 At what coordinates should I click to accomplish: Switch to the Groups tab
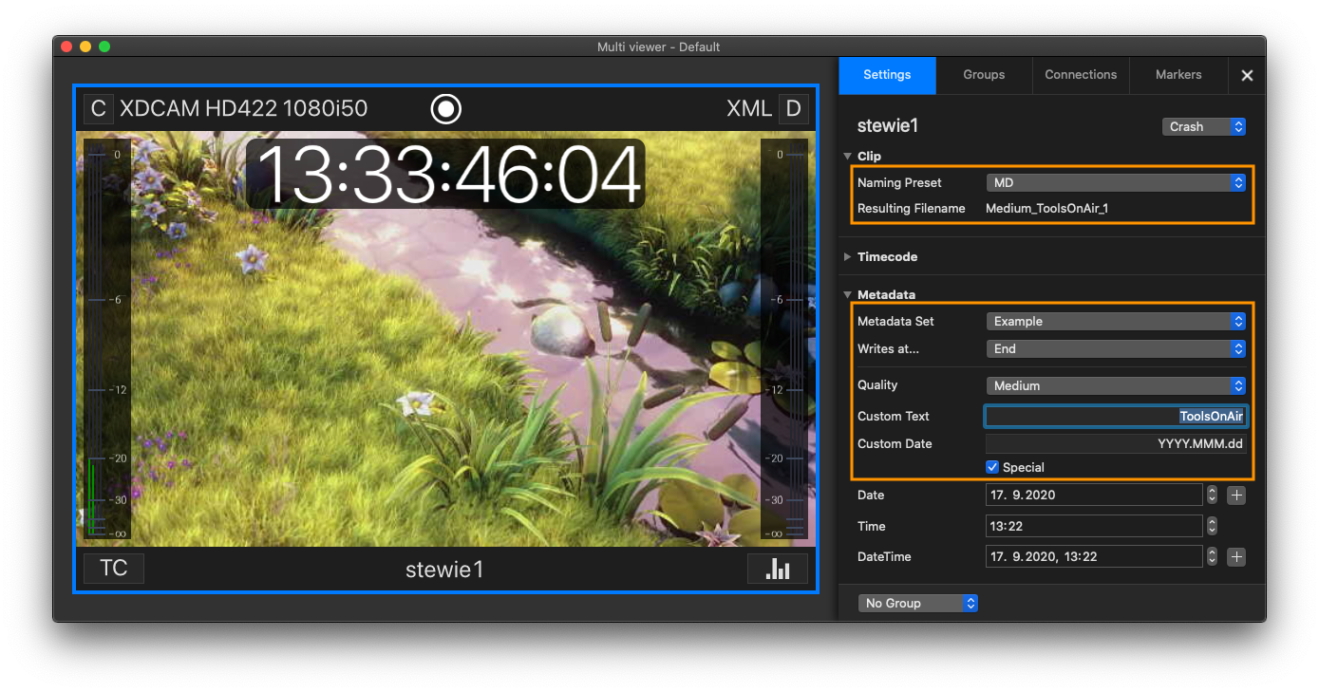tap(984, 75)
